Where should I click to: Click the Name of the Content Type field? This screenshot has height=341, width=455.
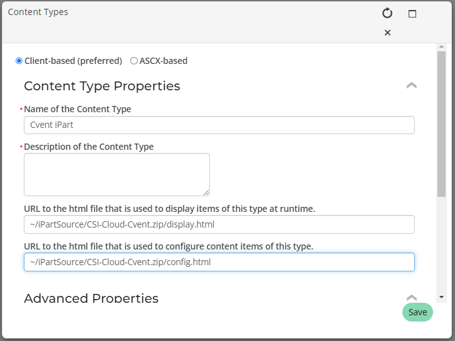(x=219, y=125)
